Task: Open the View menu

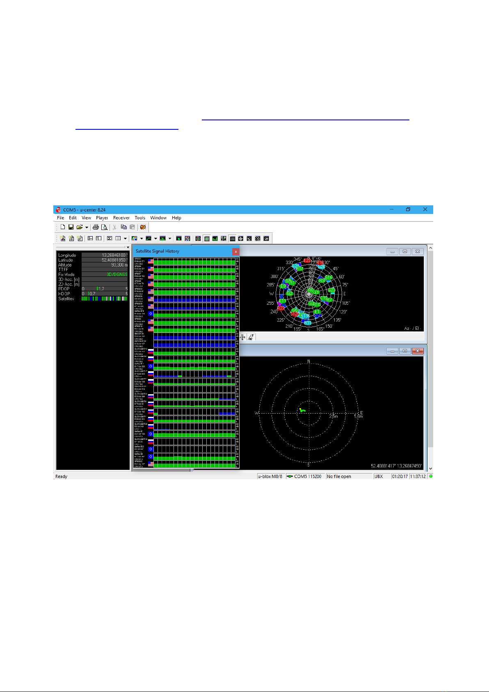Action: pyautogui.click(x=86, y=218)
